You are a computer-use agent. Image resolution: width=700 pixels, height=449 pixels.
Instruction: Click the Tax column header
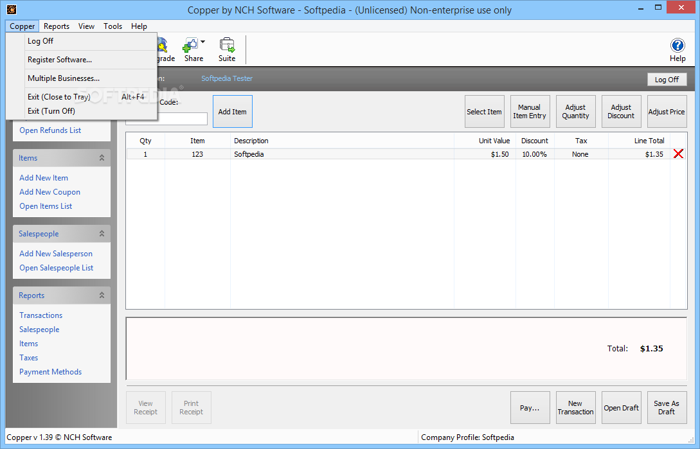[x=581, y=141]
